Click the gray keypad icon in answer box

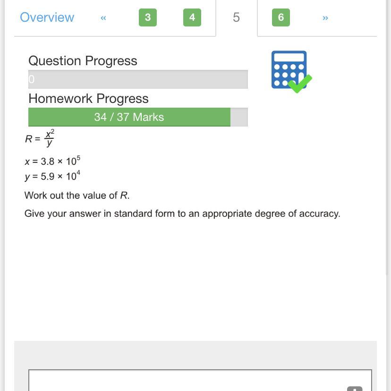click(x=354, y=388)
